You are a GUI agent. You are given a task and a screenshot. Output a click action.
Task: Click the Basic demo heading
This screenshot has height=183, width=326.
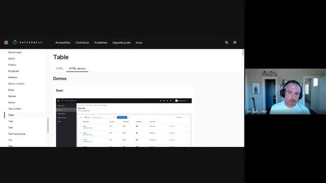[60, 90]
